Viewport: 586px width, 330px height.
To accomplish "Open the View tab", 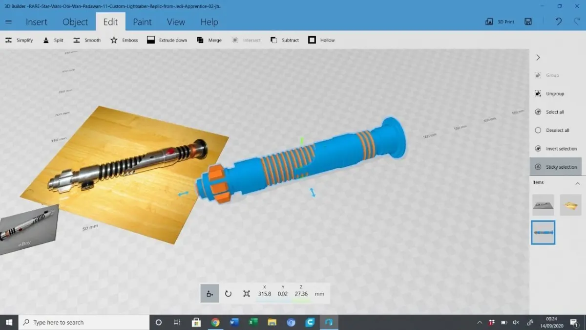I will pos(176,22).
